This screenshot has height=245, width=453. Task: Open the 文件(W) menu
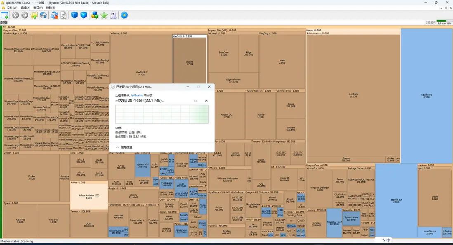pos(12,8)
